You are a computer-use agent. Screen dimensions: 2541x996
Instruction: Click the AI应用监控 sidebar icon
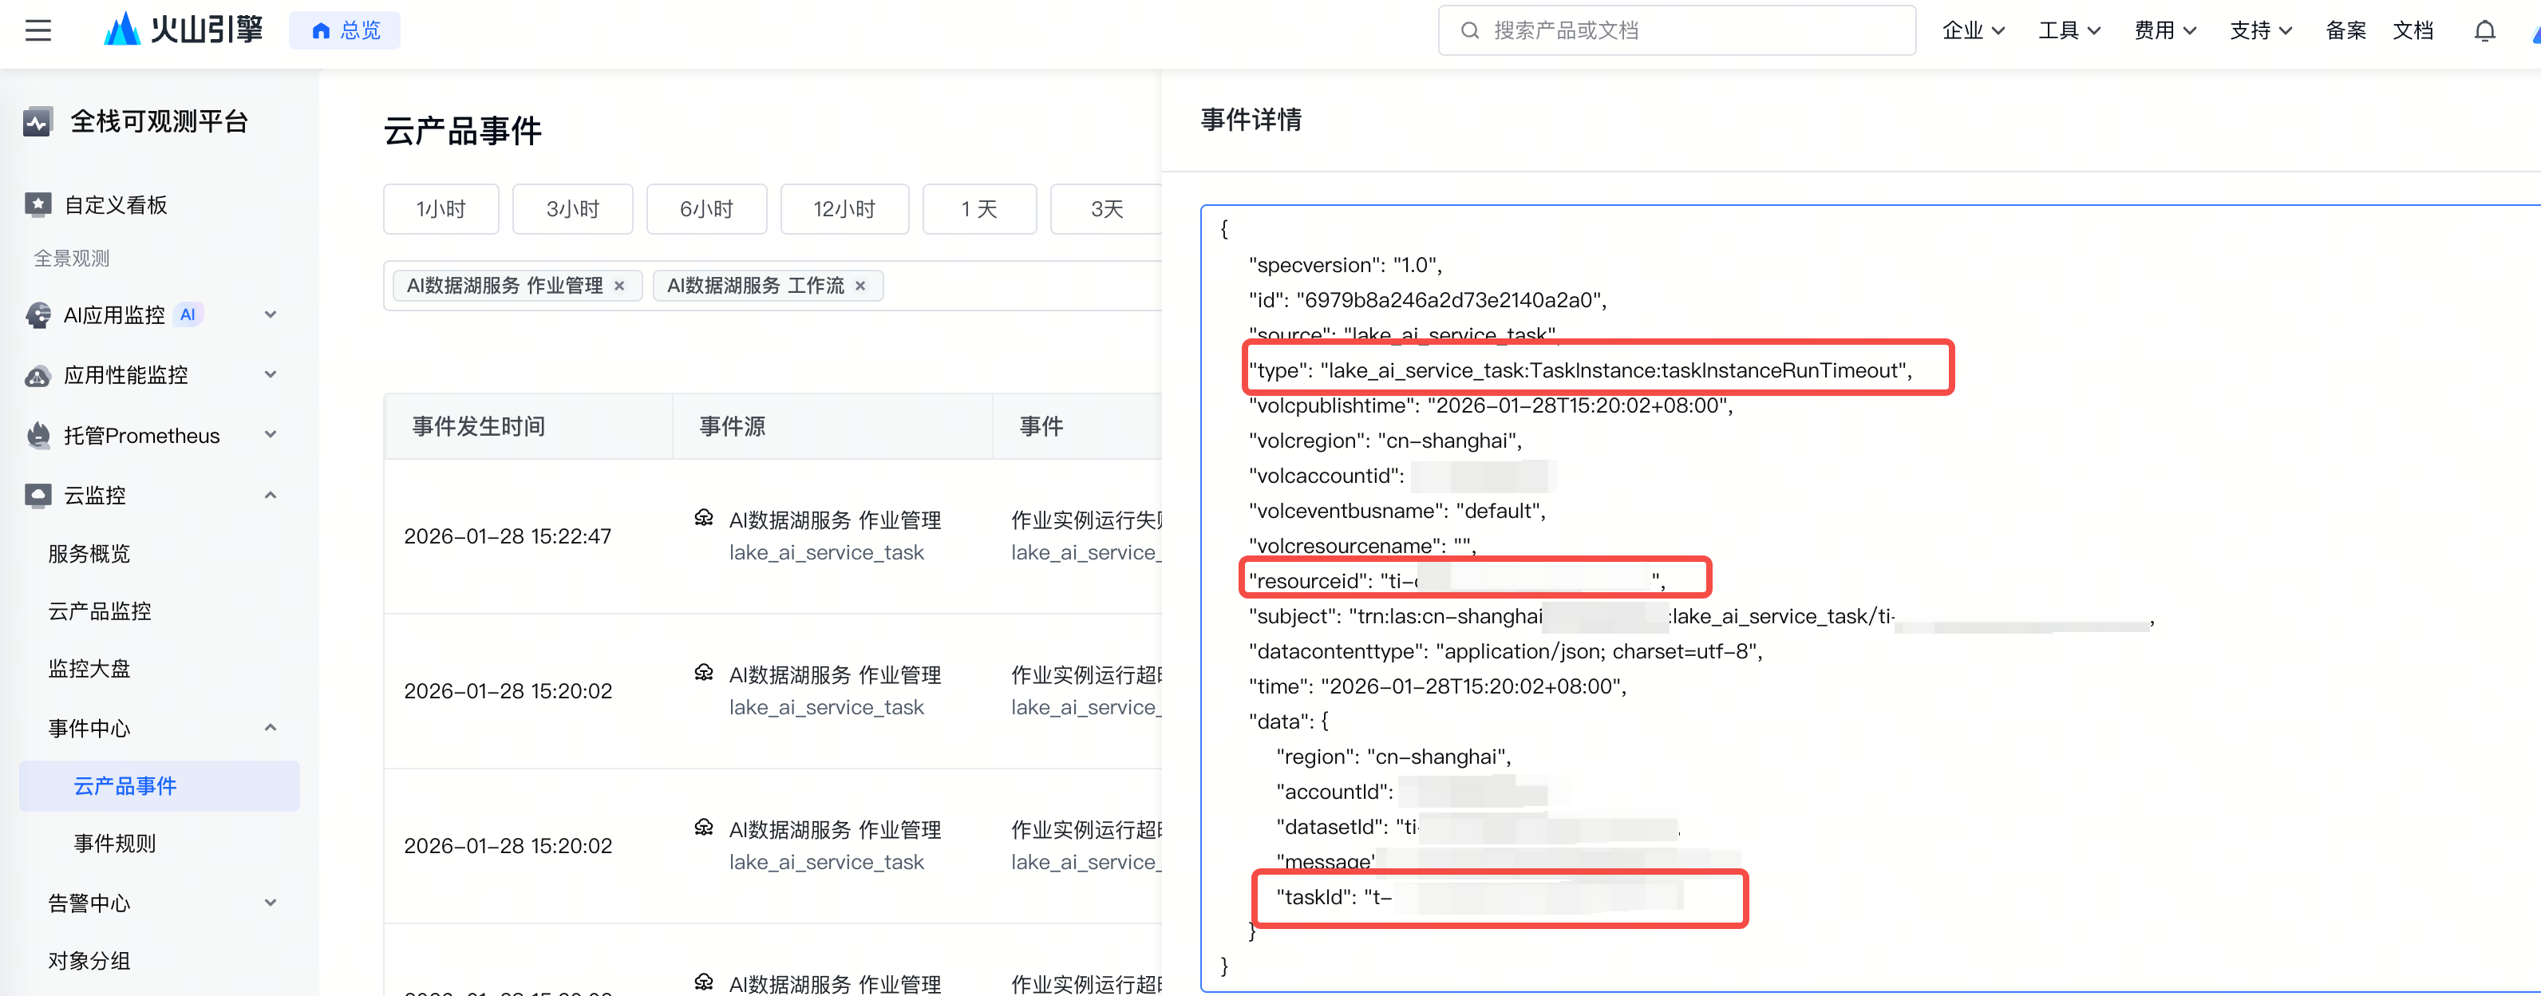(x=38, y=315)
